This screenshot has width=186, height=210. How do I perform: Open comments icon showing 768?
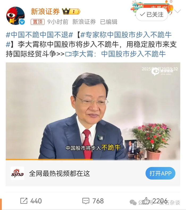pos(86,201)
